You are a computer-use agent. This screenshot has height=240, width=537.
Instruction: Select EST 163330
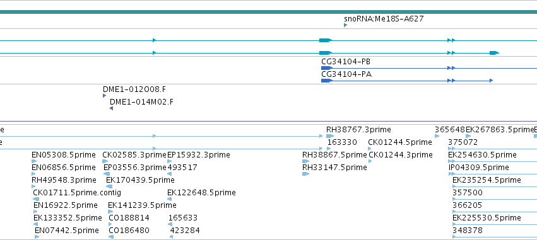pyautogui.click(x=342, y=142)
